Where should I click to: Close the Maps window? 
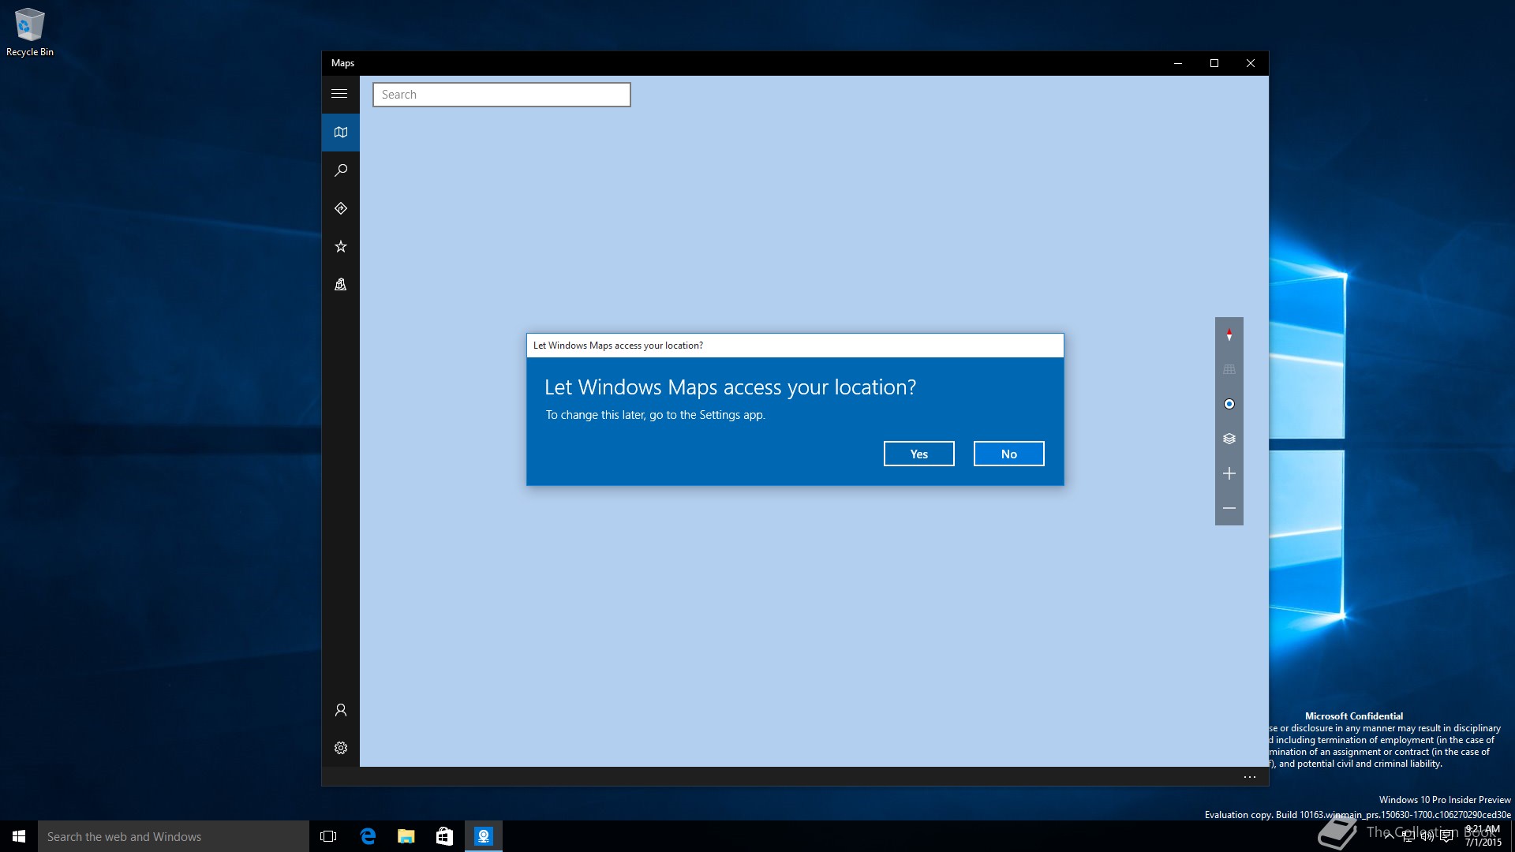(1251, 63)
